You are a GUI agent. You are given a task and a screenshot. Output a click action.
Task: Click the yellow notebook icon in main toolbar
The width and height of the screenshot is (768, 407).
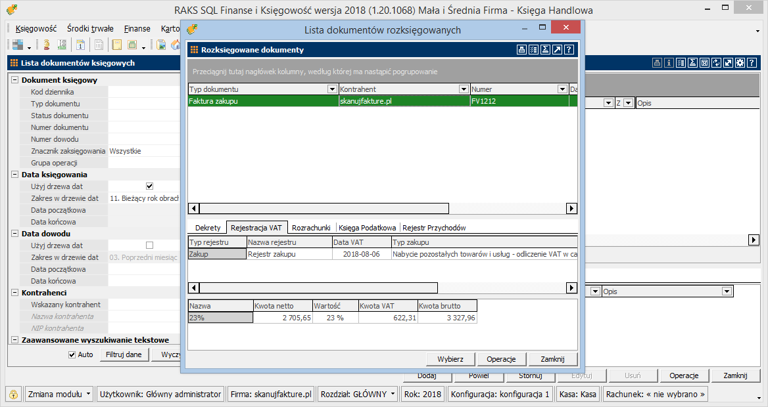pyautogui.click(x=117, y=45)
